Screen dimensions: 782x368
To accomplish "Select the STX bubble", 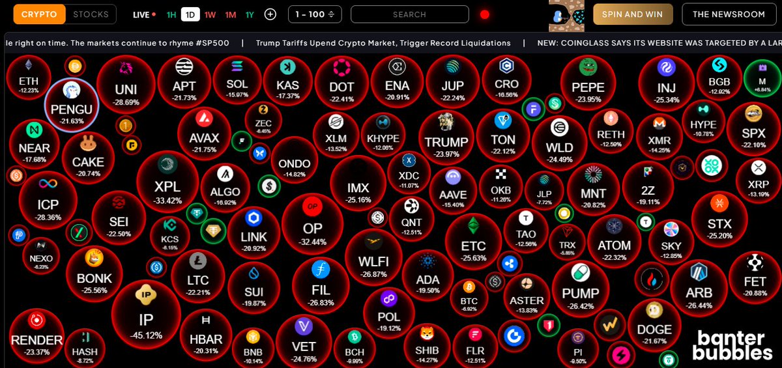I will pos(719,220).
